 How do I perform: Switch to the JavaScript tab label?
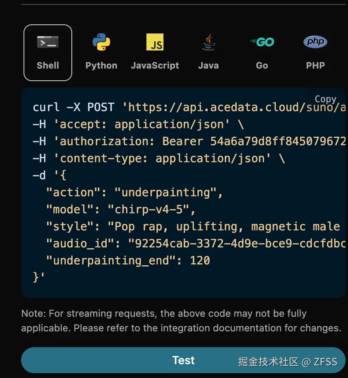(155, 66)
